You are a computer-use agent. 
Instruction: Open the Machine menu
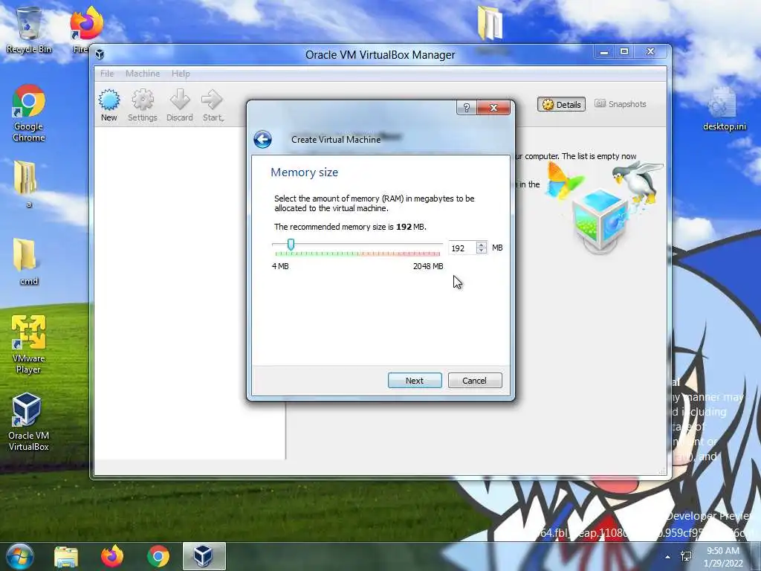point(143,74)
